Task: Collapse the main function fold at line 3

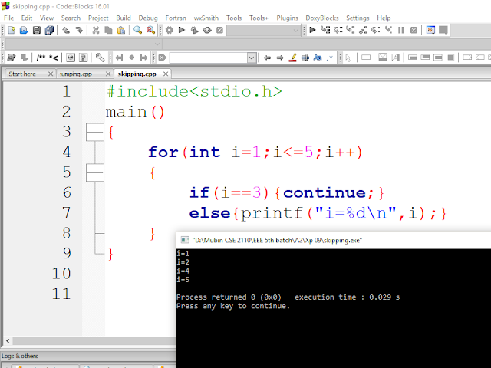Action: tap(95, 132)
